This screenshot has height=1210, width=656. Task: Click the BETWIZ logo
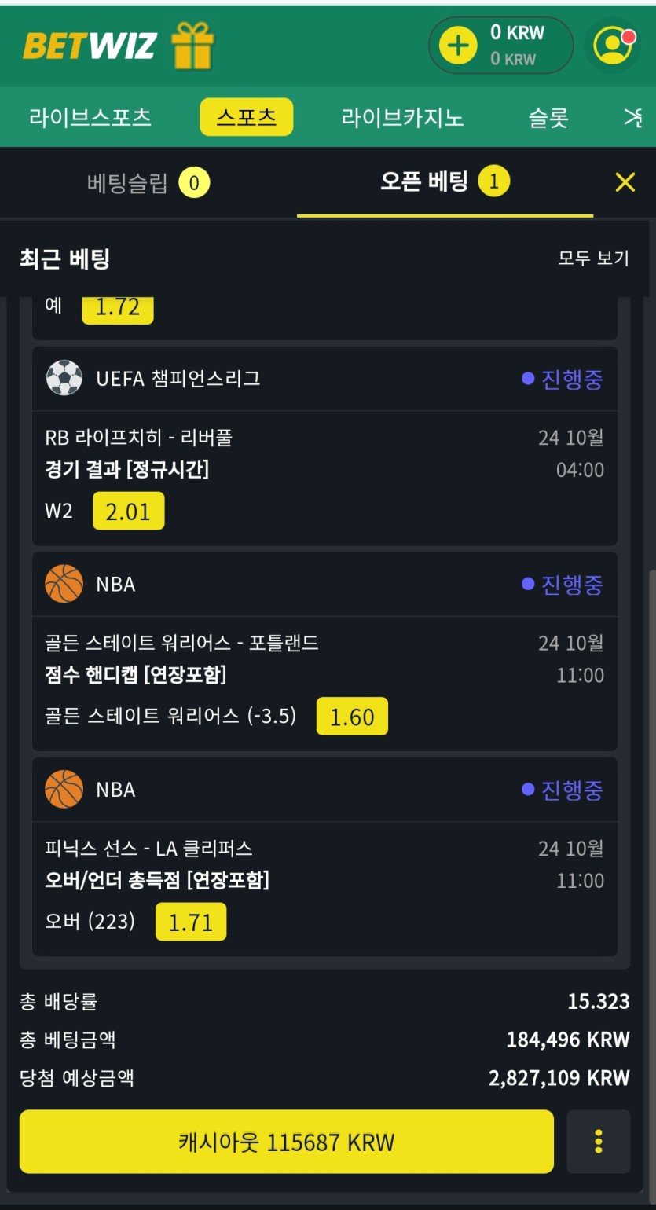tap(90, 46)
